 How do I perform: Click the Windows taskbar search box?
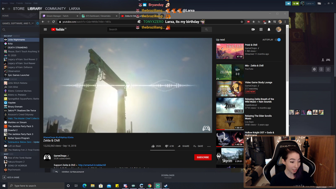(36, 185)
